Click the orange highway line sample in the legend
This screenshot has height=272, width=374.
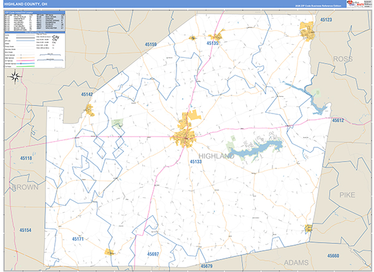click(x=26, y=58)
